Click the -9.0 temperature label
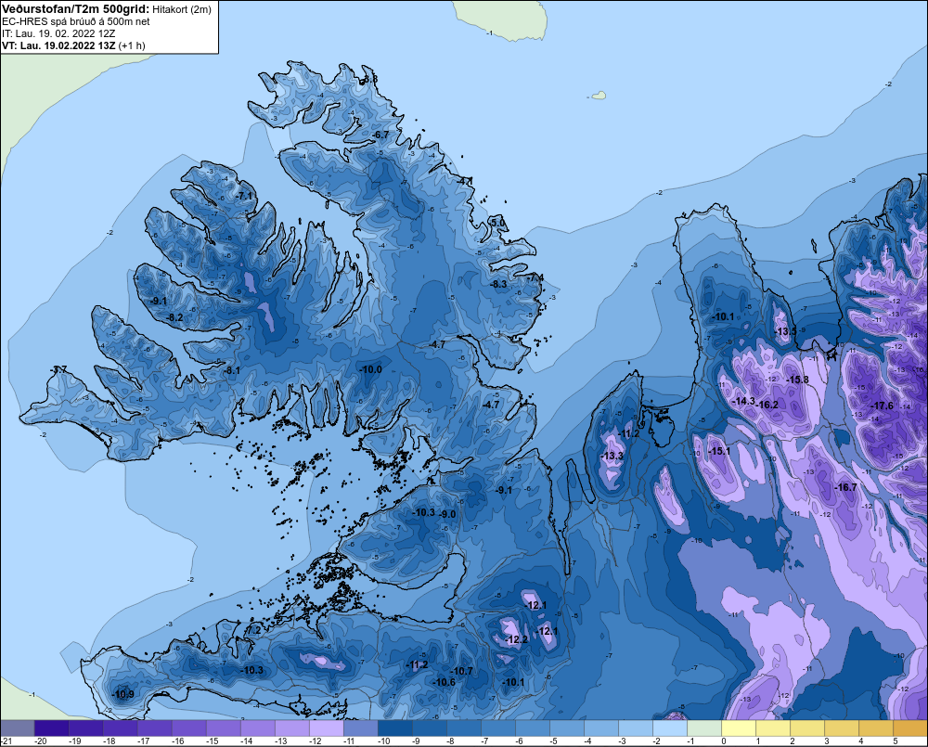The height and width of the screenshot is (747, 928). 448,514
